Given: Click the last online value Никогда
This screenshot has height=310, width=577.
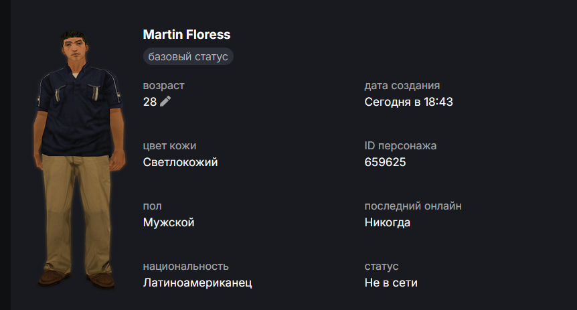Looking at the screenshot, I should [x=388, y=222].
